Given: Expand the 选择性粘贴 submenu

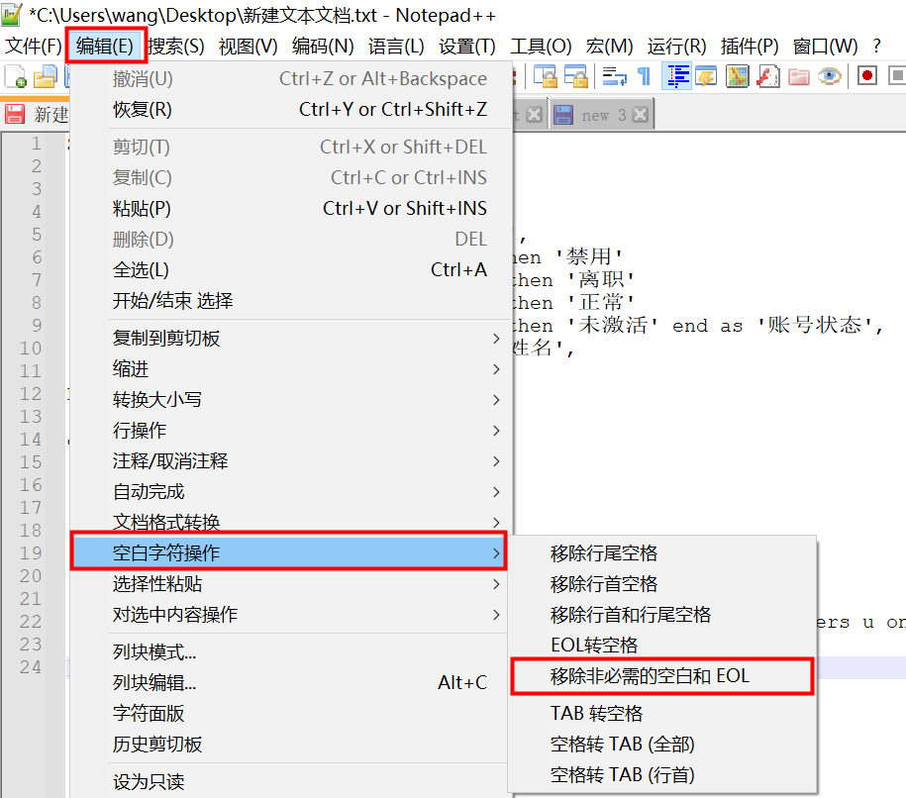Looking at the screenshot, I should coord(291,584).
